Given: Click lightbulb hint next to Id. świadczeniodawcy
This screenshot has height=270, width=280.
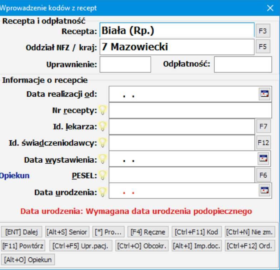Looking at the screenshot, I should pos(103,143).
